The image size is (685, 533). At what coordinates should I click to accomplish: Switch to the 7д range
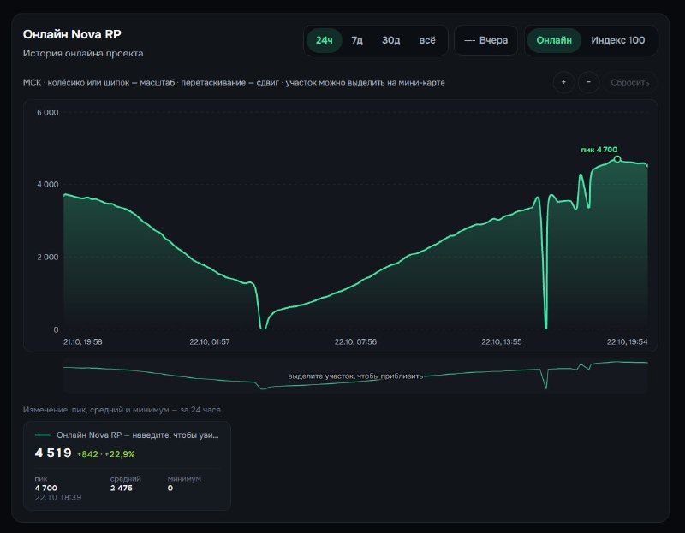(357, 40)
